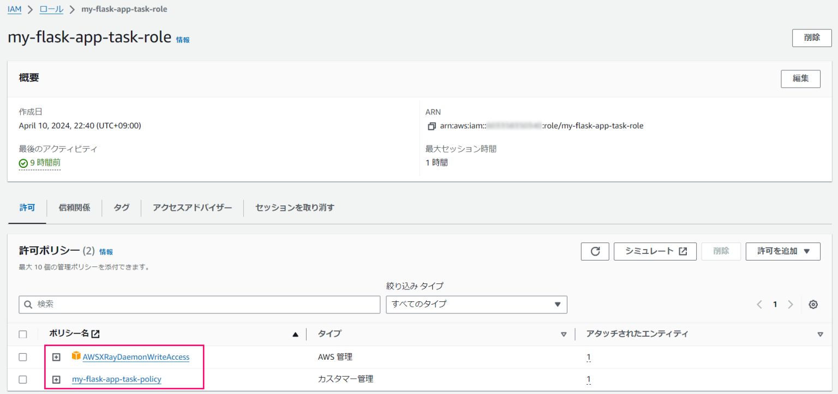Open the my-flask-app-task-policy link
Image resolution: width=838 pixels, height=394 pixels.
pyautogui.click(x=116, y=379)
